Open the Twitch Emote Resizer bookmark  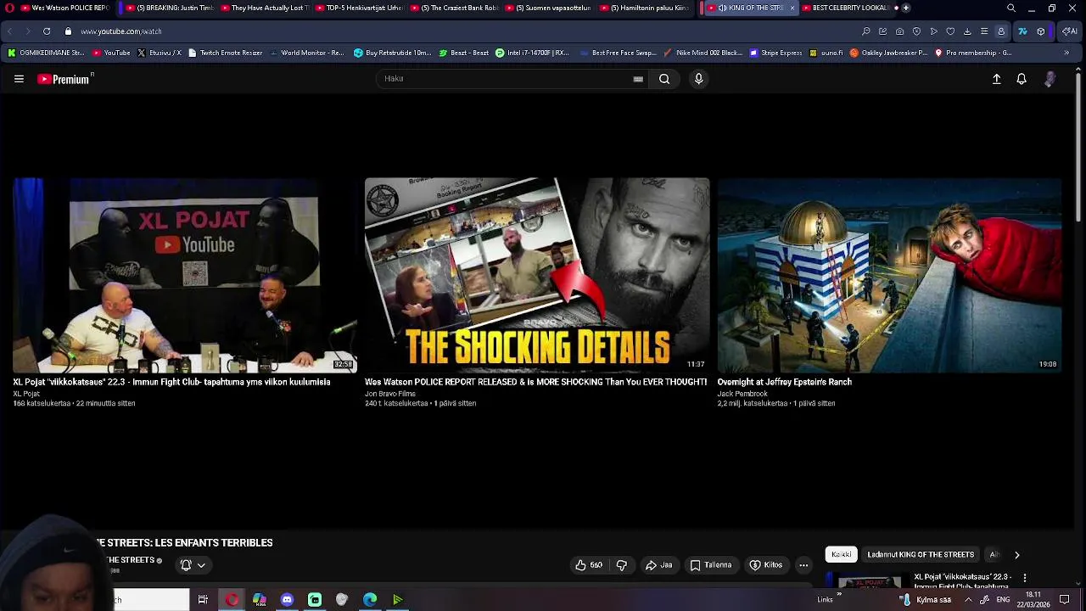point(225,53)
